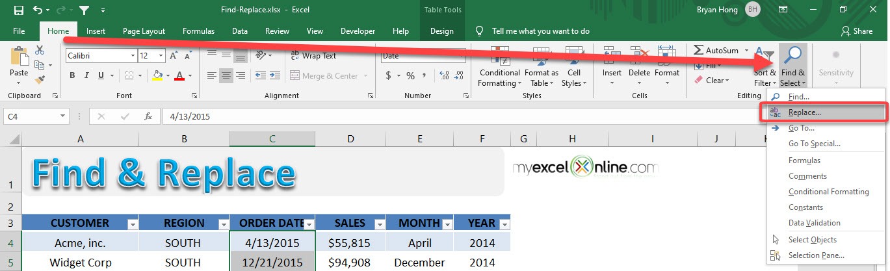890x271 pixels.
Task: Click the Paste clipboard icon
Action: click(19, 57)
